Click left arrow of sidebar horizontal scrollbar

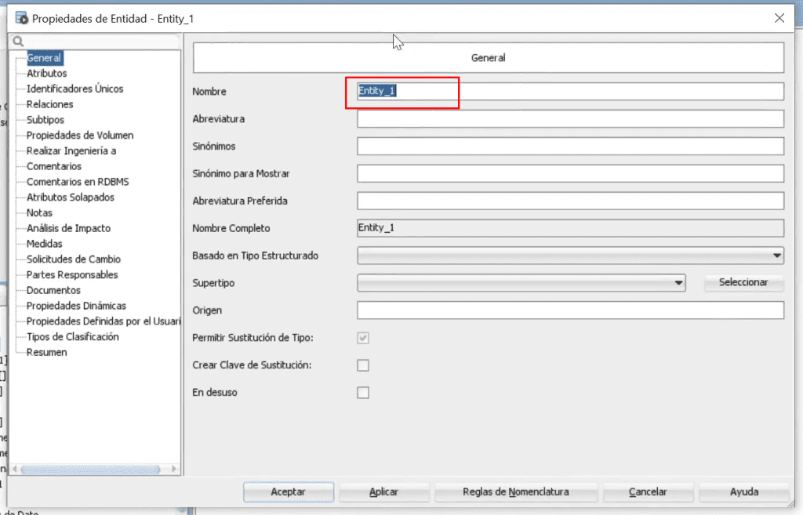[x=15, y=469]
